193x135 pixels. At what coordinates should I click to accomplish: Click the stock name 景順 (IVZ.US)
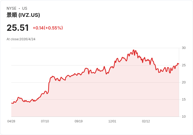coord(23,15)
